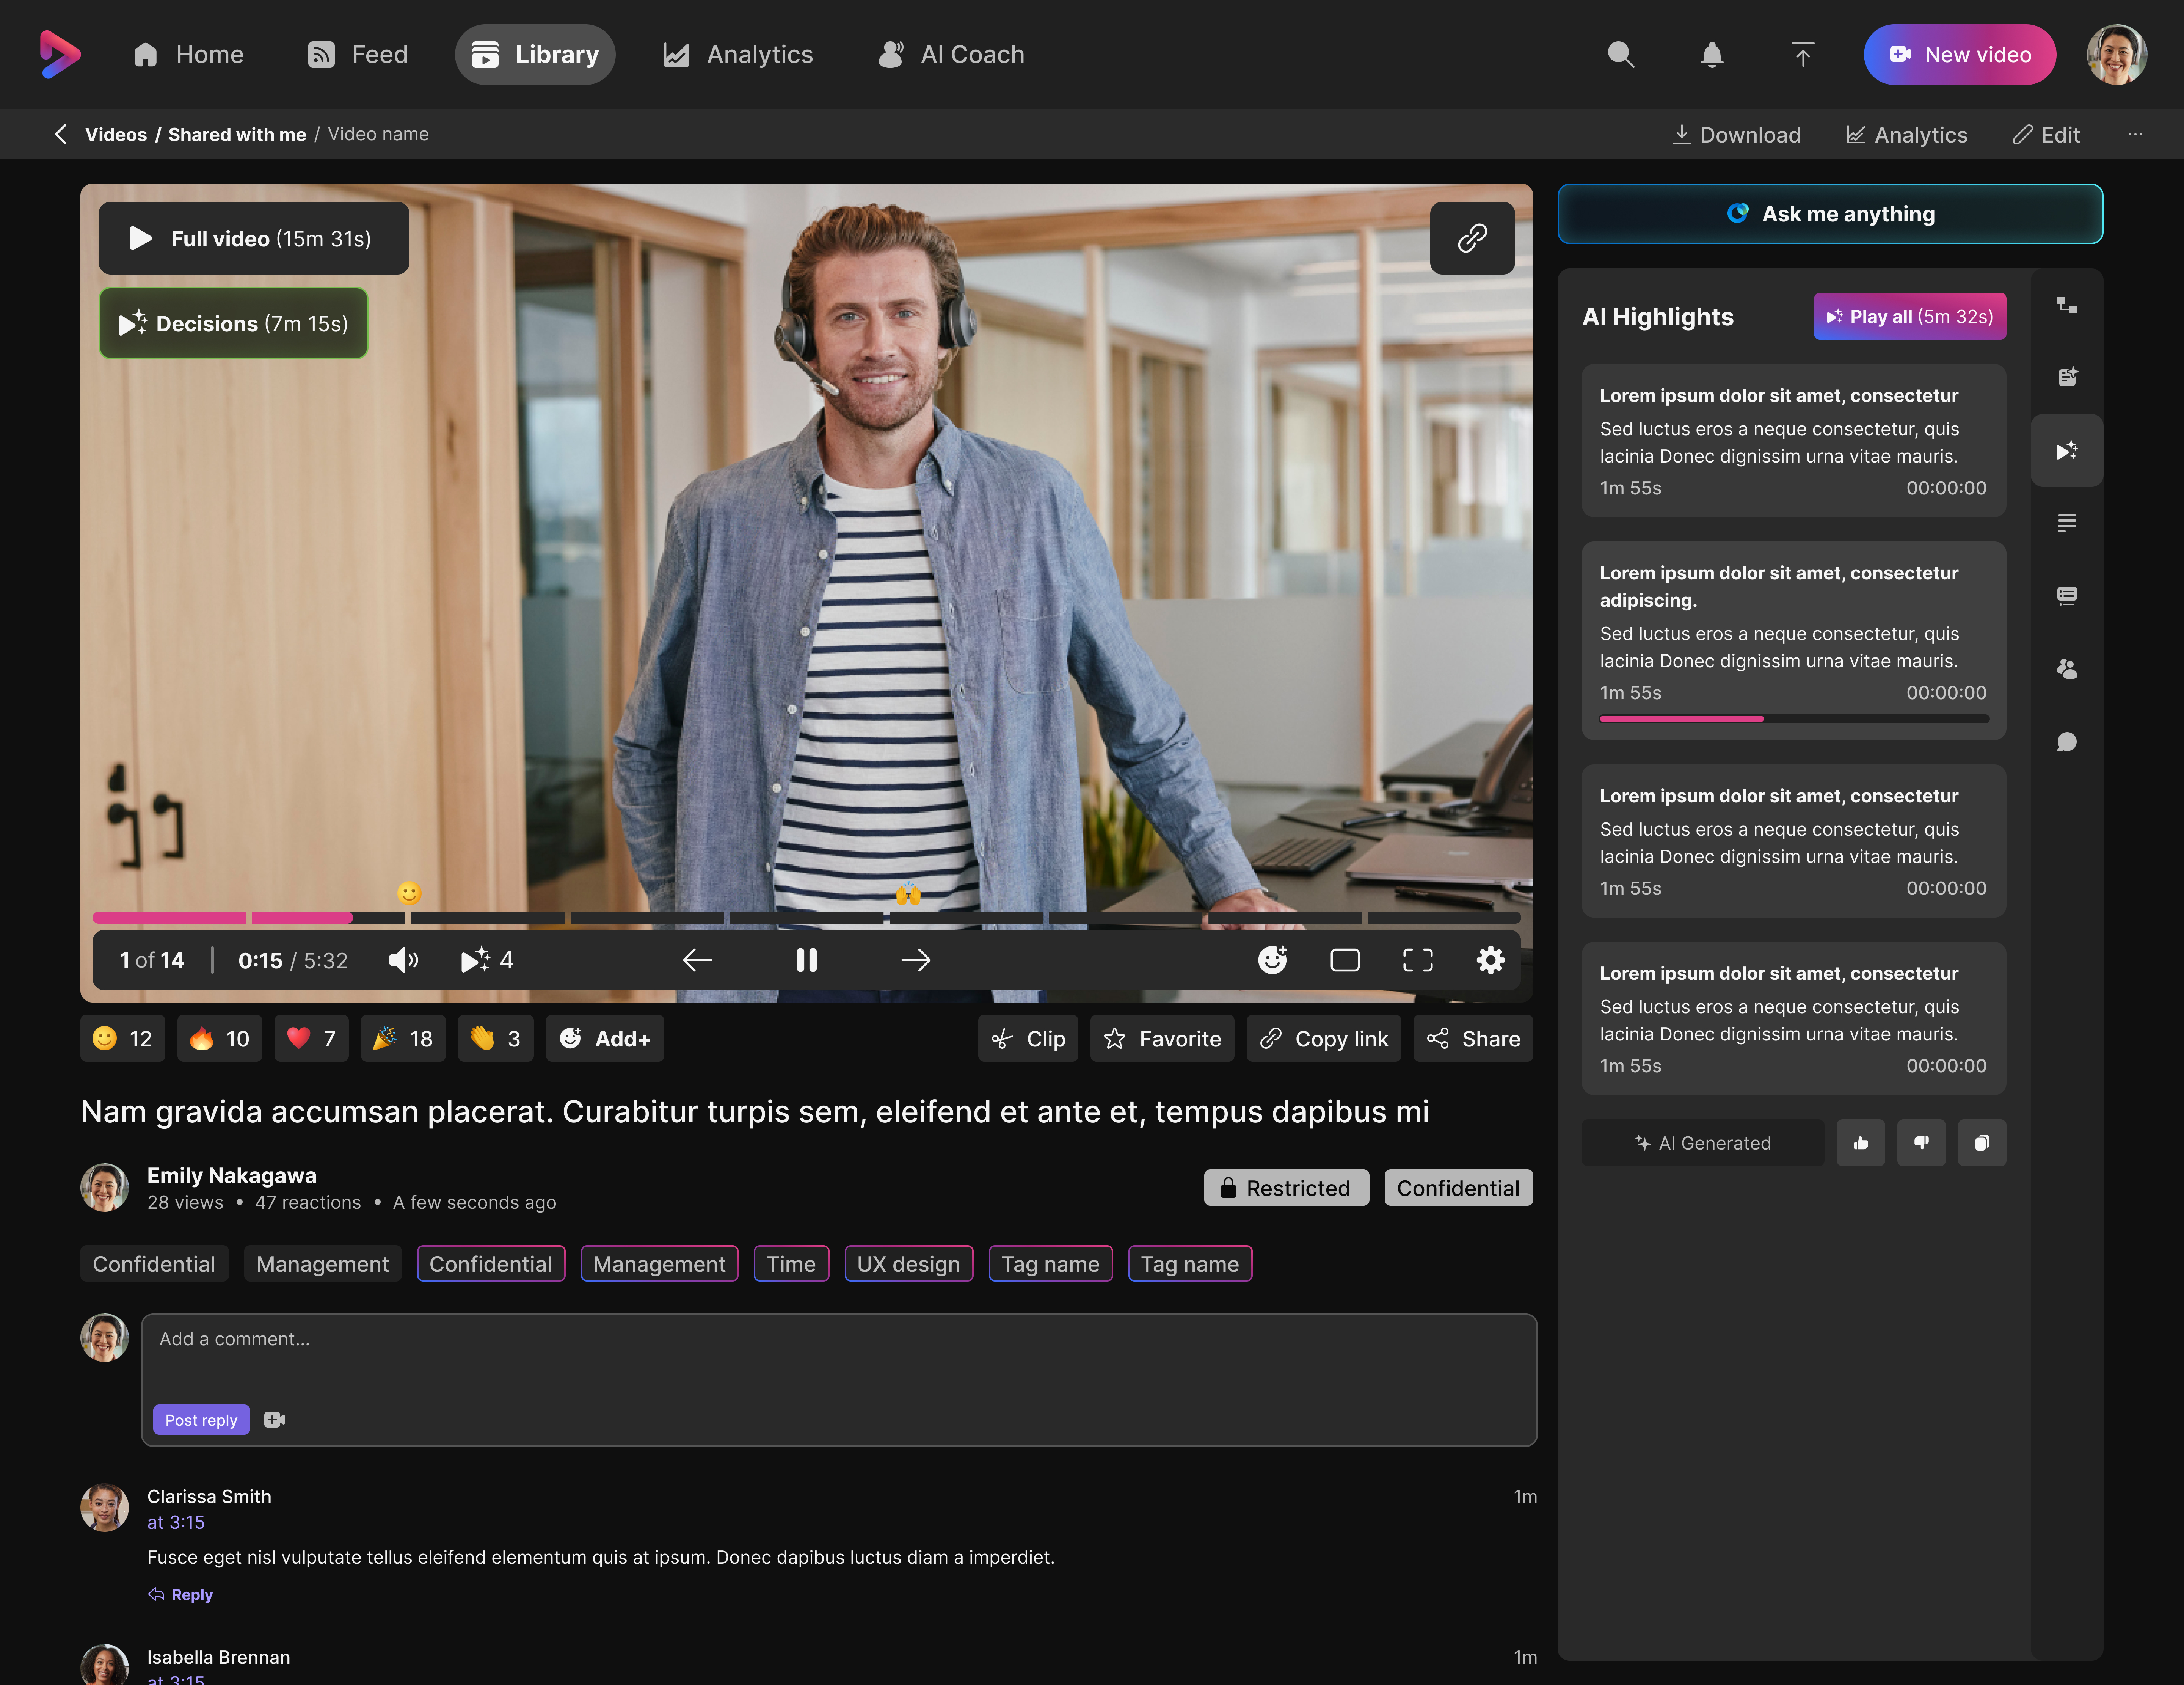Create a Clip from video
Screen dimensions: 2184x1685
[x=1028, y=1039]
